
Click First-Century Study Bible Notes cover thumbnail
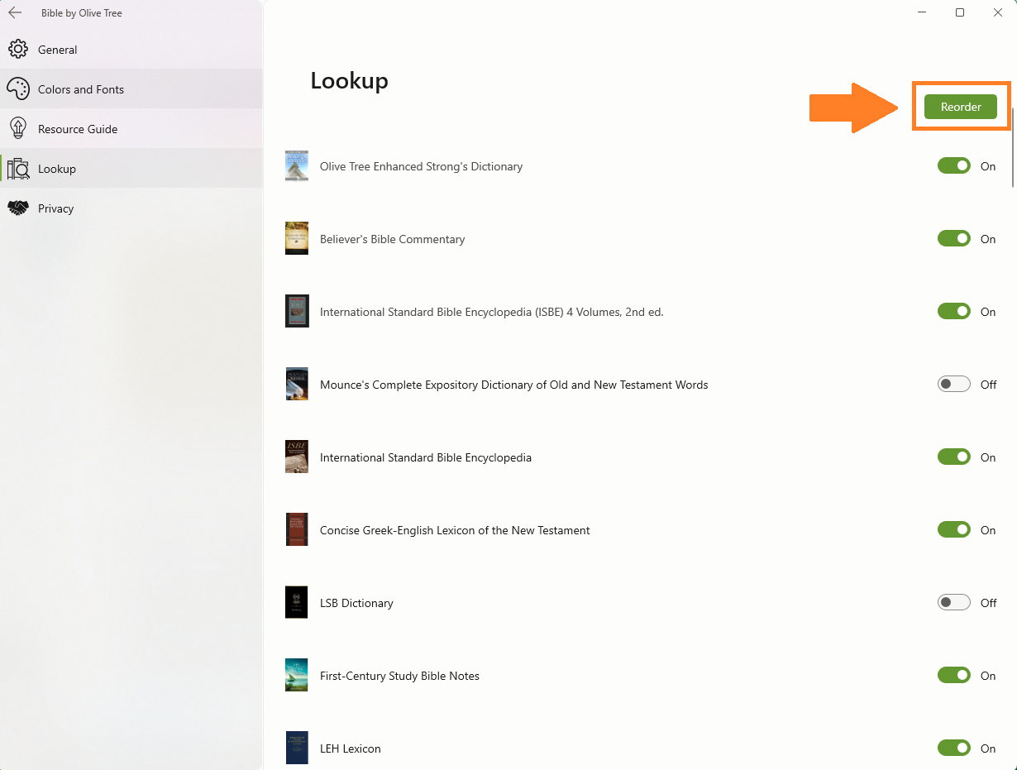pos(297,675)
